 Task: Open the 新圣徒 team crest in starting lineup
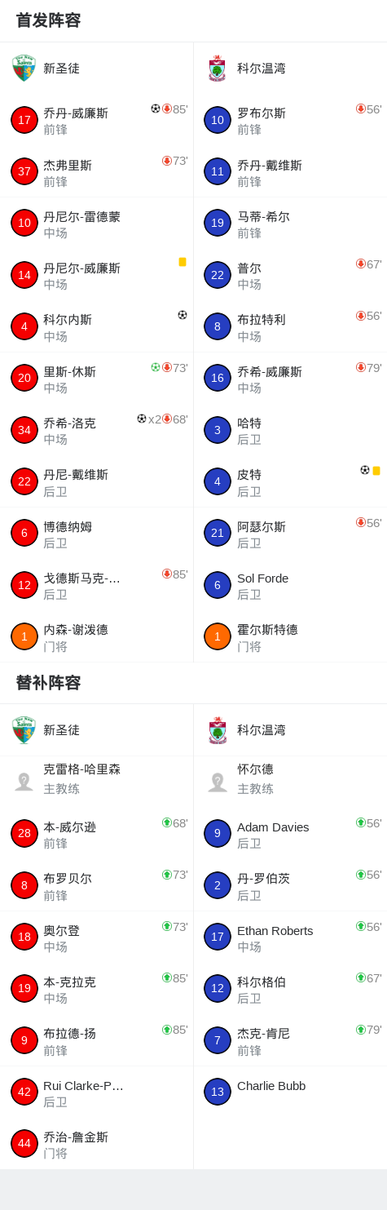[24, 69]
